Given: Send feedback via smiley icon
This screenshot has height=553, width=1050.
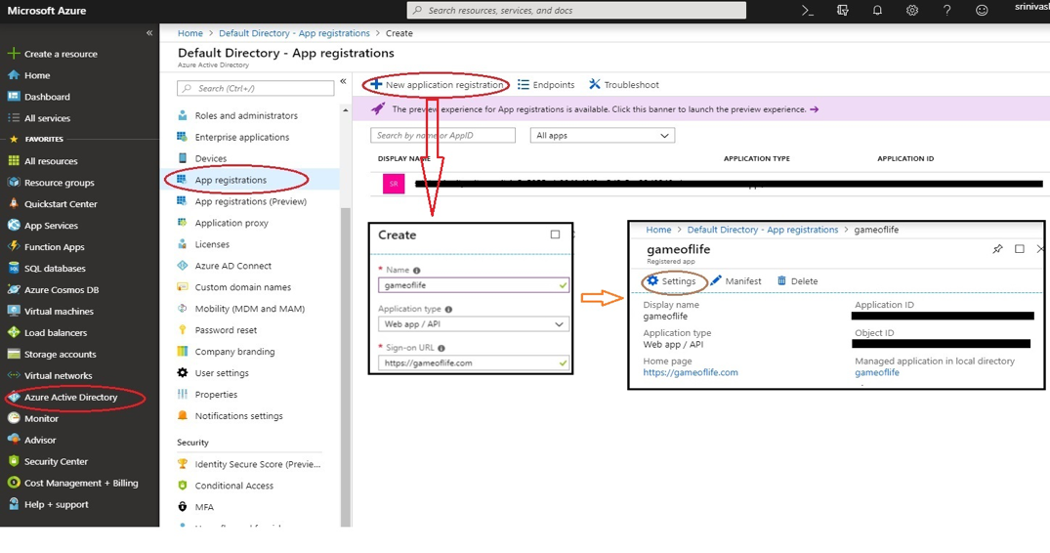Looking at the screenshot, I should point(982,11).
